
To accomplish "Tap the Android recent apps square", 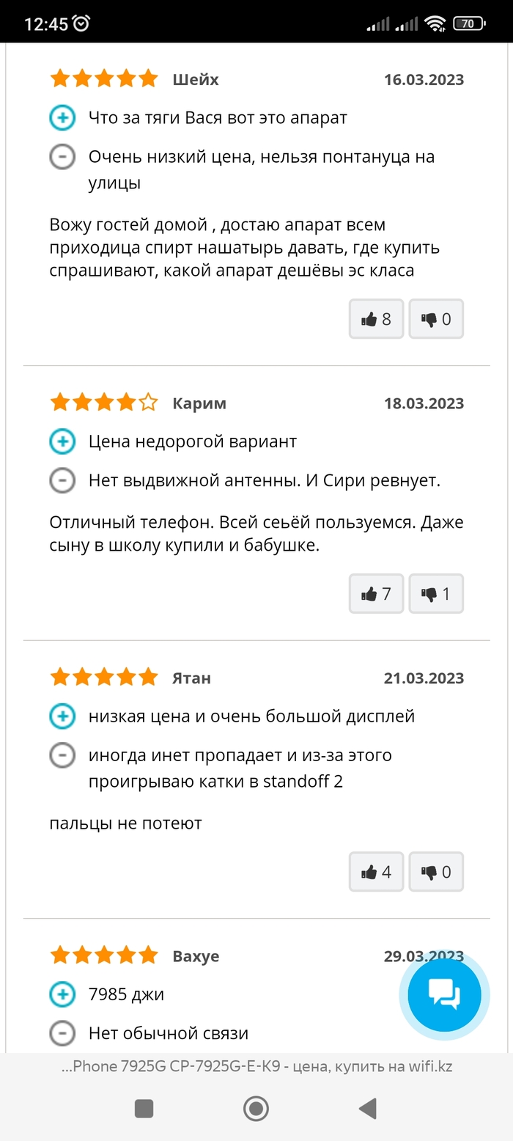I will click(144, 1109).
